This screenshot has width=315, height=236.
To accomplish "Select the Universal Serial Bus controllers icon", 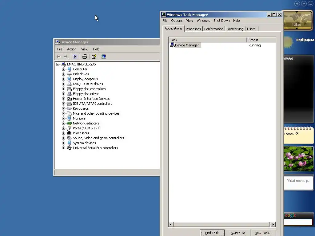I will pos(69,148).
